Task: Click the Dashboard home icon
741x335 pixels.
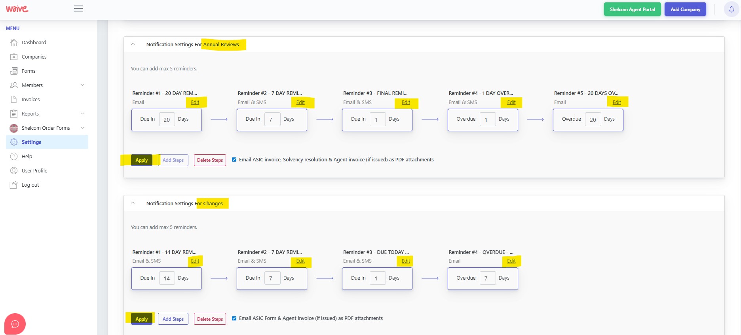Action: click(14, 42)
